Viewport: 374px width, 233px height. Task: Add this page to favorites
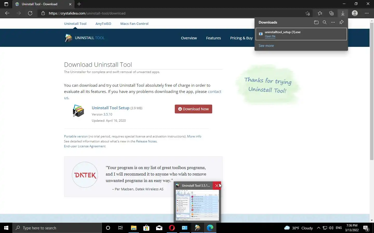[x=308, y=13]
